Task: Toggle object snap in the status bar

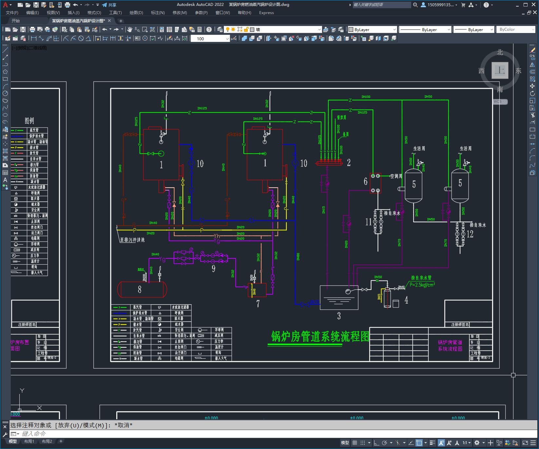Action: [x=419, y=443]
